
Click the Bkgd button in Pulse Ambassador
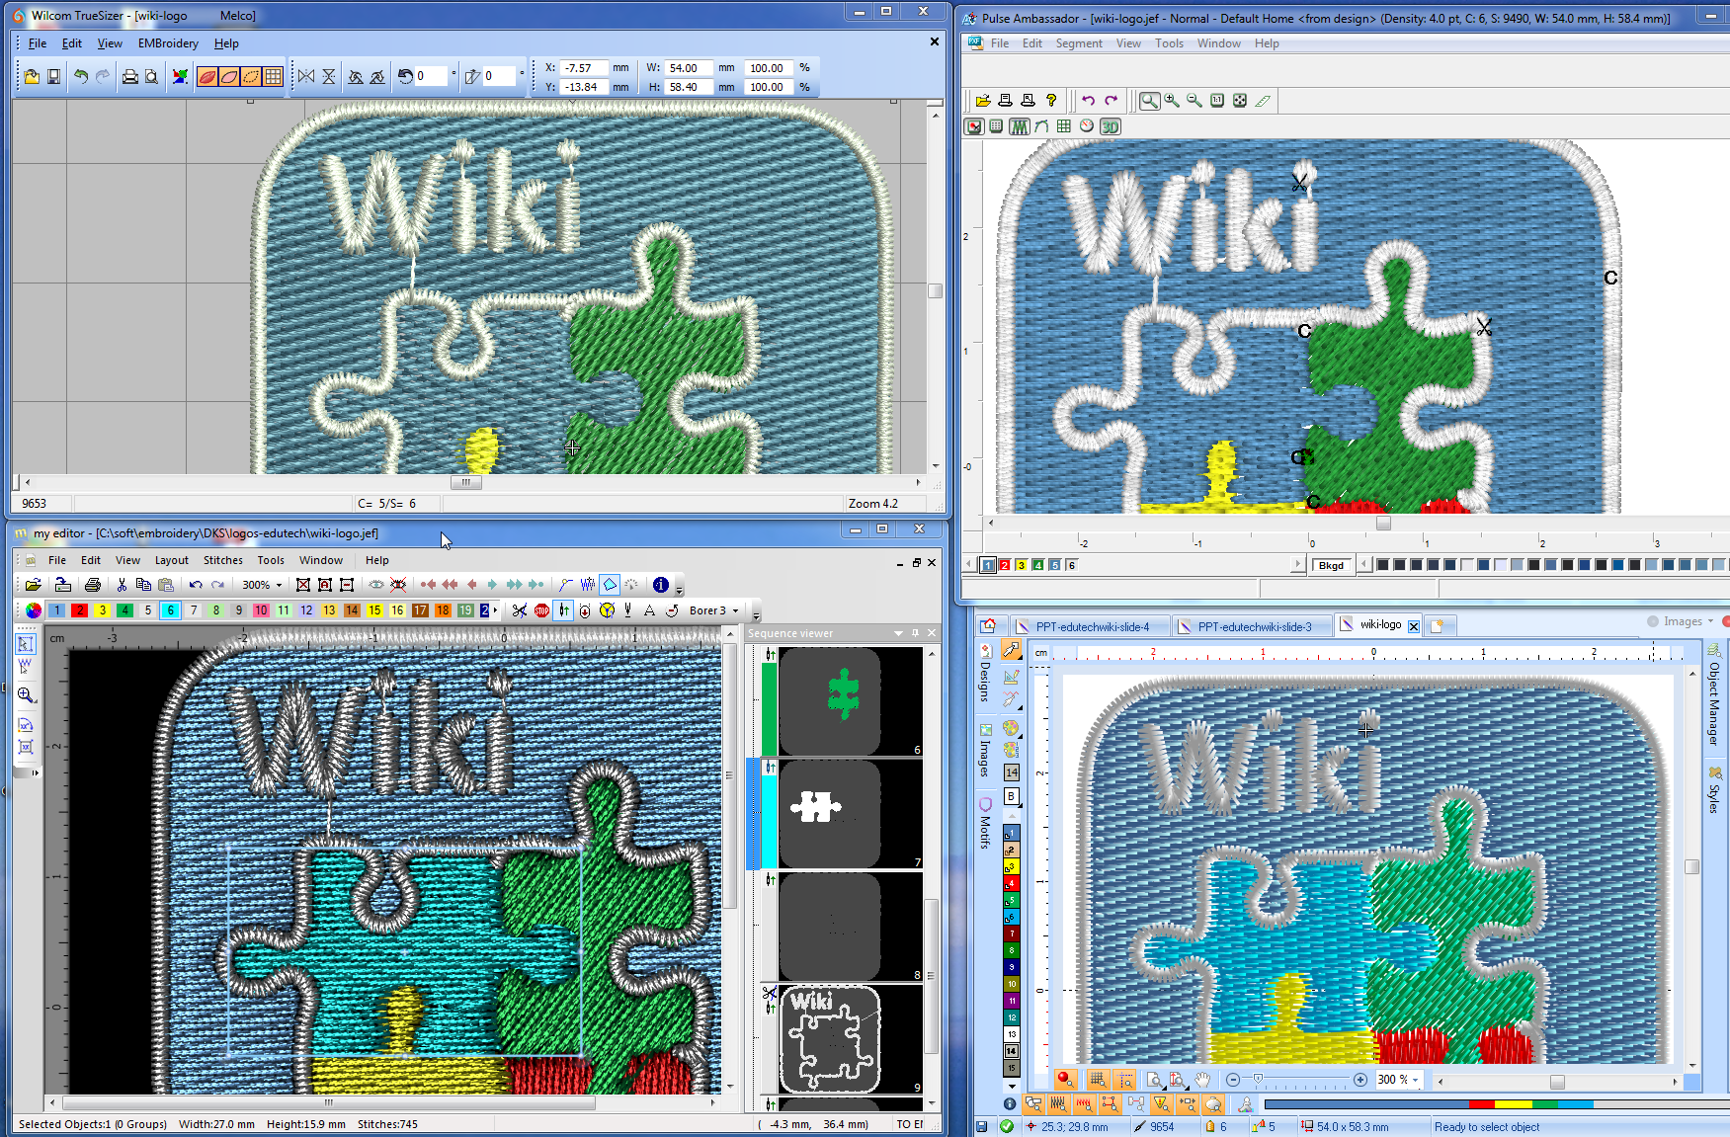1331,565
